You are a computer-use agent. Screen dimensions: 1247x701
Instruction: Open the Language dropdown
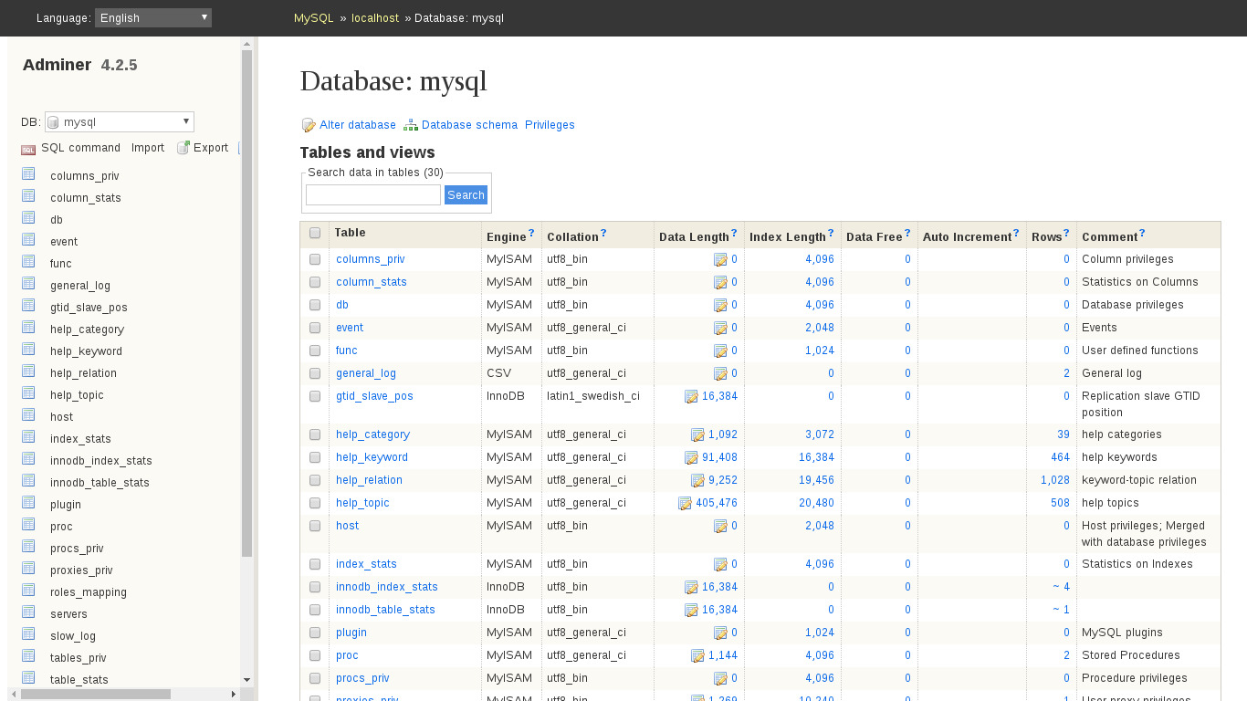tap(153, 17)
